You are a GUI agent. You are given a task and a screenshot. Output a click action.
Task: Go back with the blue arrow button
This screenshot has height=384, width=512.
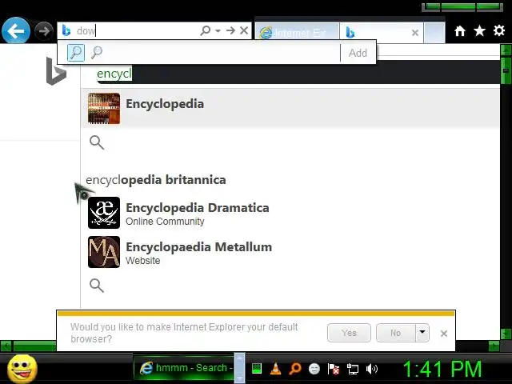16,30
